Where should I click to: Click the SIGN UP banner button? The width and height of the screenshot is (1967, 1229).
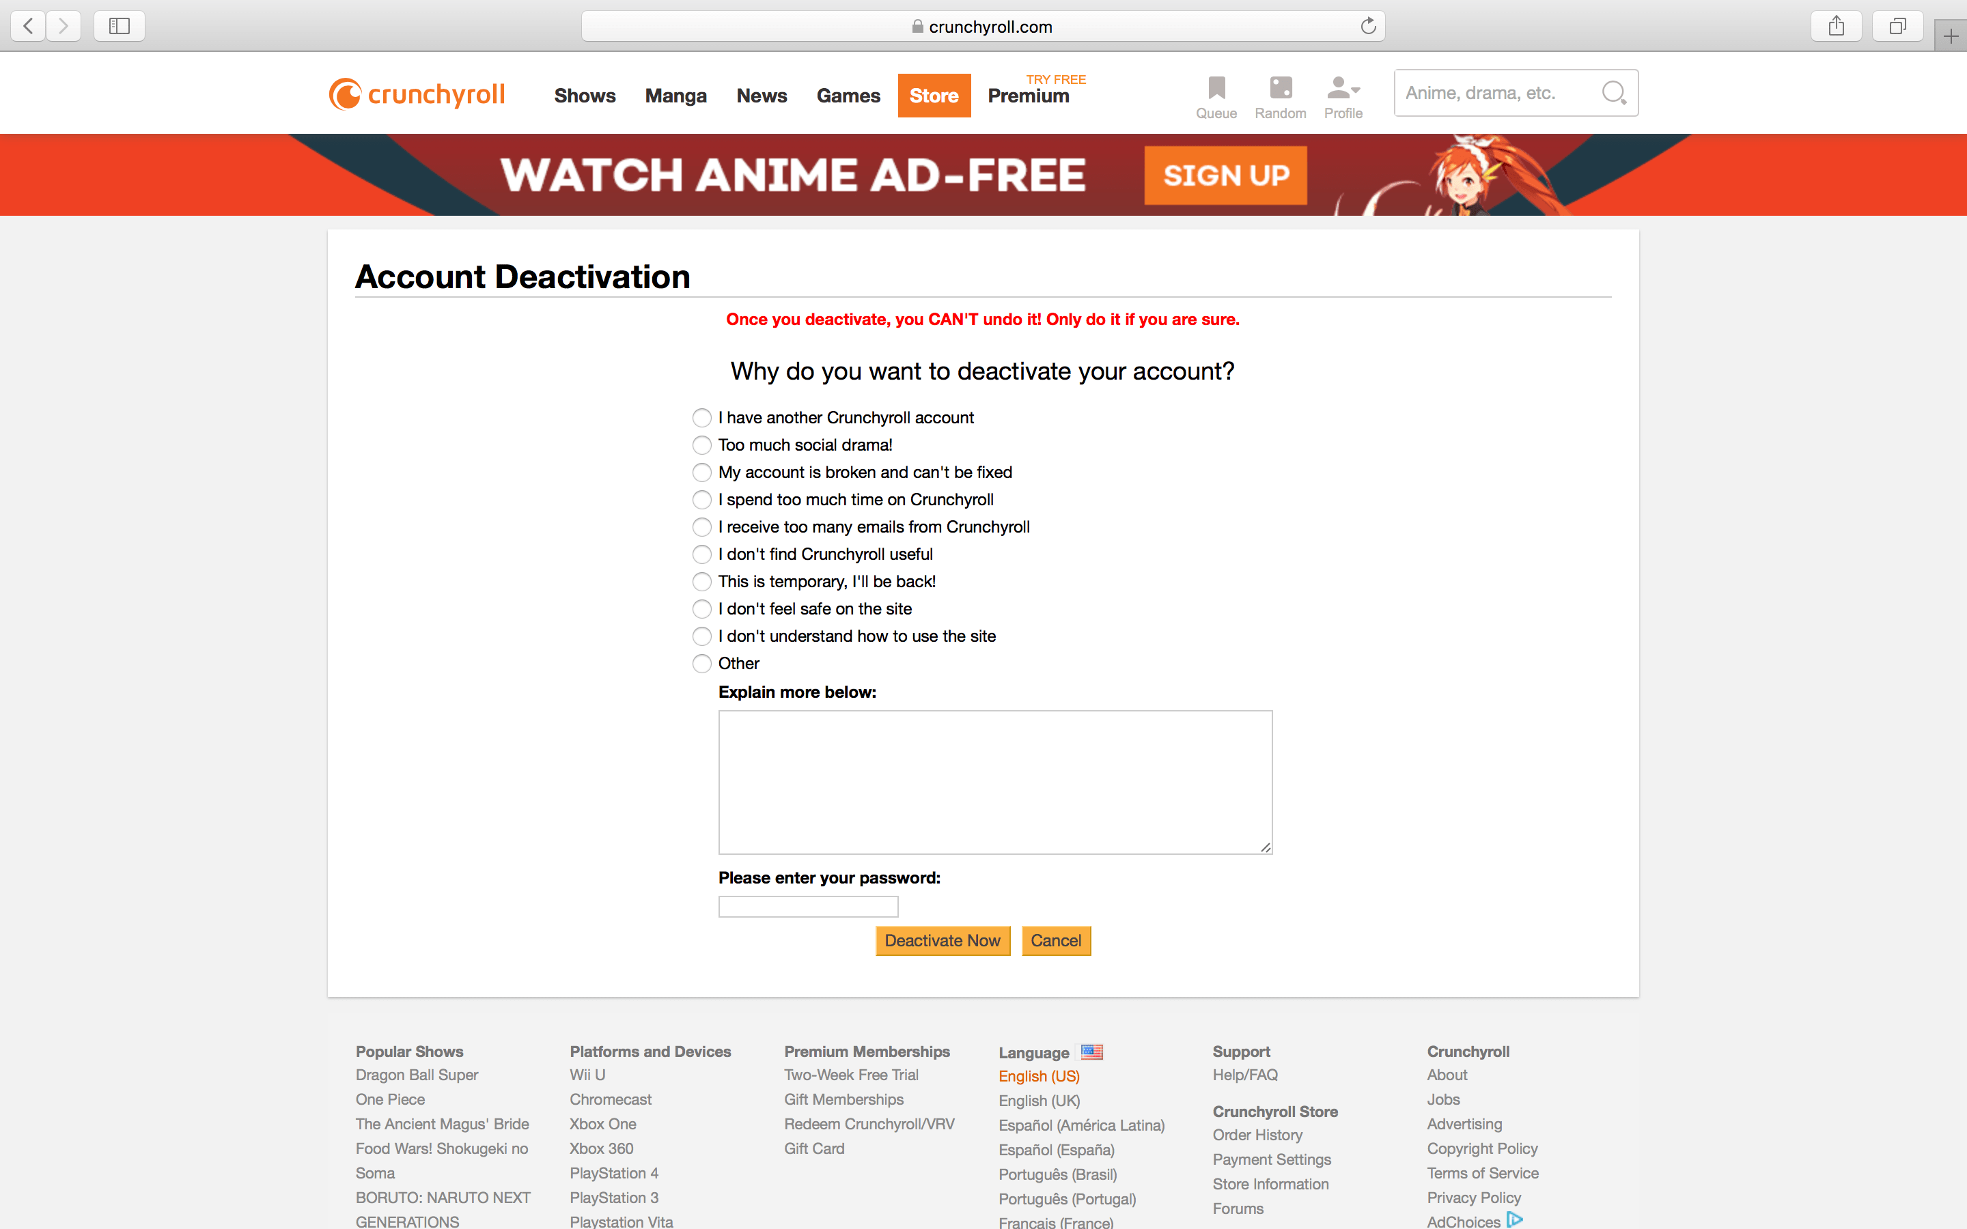click(1225, 175)
